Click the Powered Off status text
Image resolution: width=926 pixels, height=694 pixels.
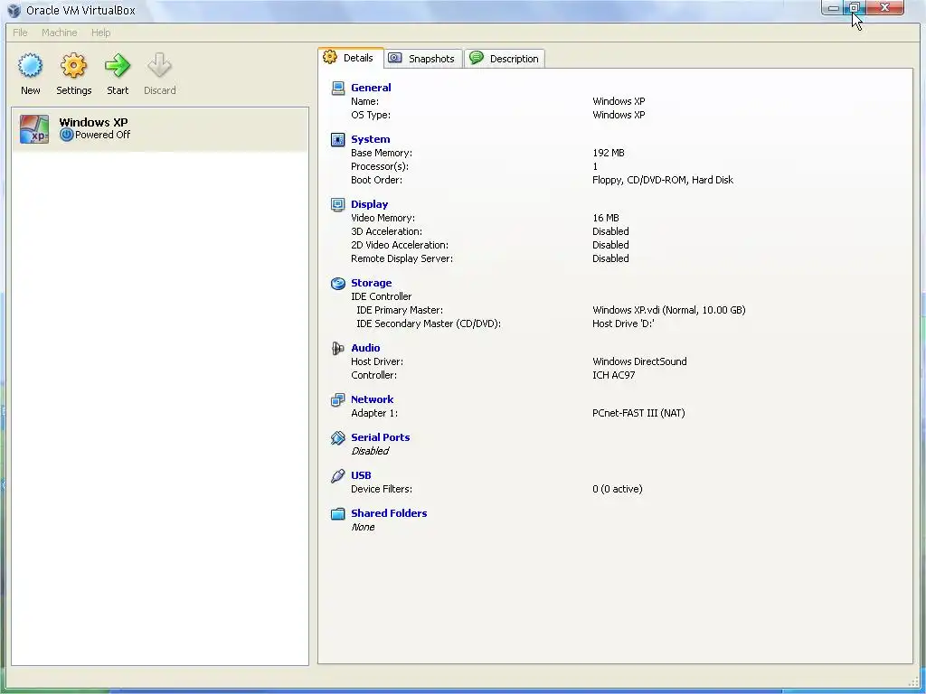(103, 135)
